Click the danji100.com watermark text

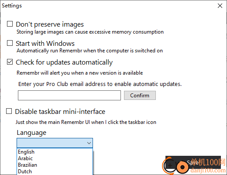click(208, 170)
